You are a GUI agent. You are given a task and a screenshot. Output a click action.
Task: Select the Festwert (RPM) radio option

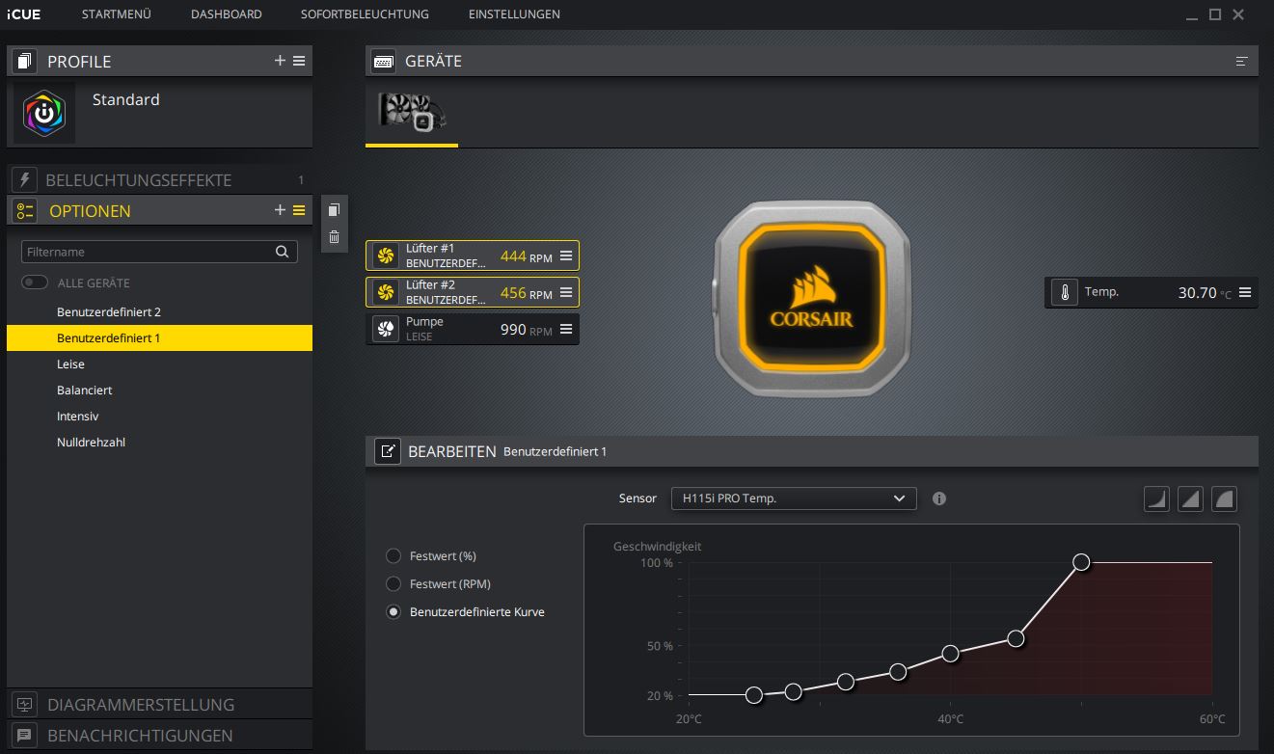[393, 583]
